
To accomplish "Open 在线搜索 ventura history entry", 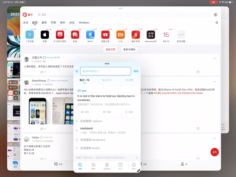I will 91,121.
